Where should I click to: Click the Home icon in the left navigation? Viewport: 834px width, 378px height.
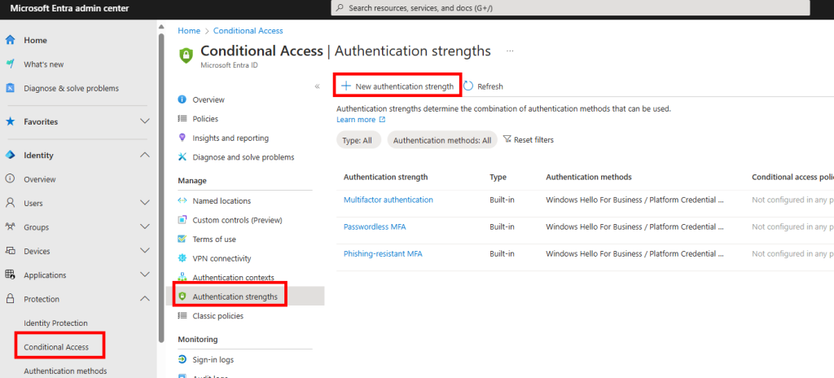10,40
